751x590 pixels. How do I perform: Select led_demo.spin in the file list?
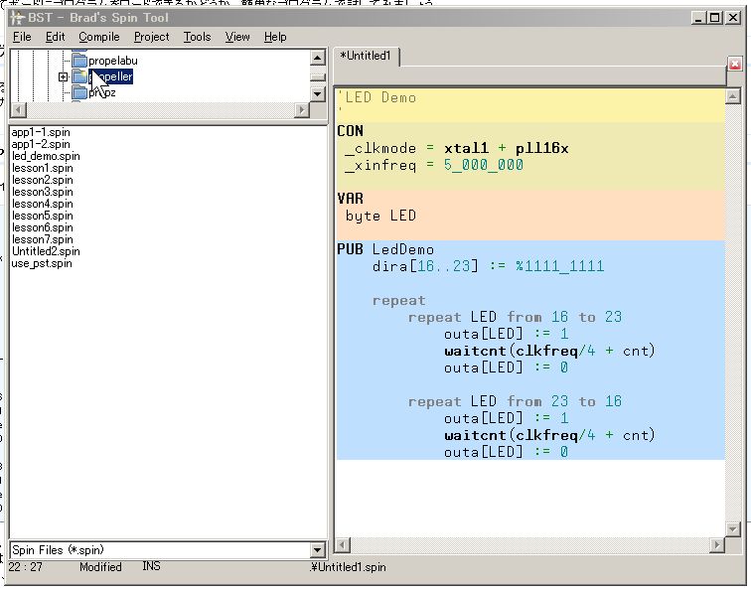point(46,156)
